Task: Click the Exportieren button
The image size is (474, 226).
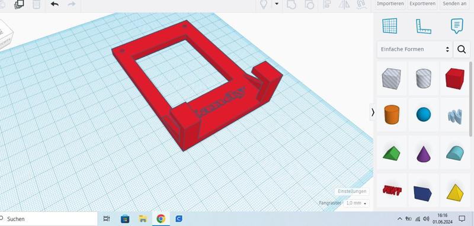Action: [422, 4]
